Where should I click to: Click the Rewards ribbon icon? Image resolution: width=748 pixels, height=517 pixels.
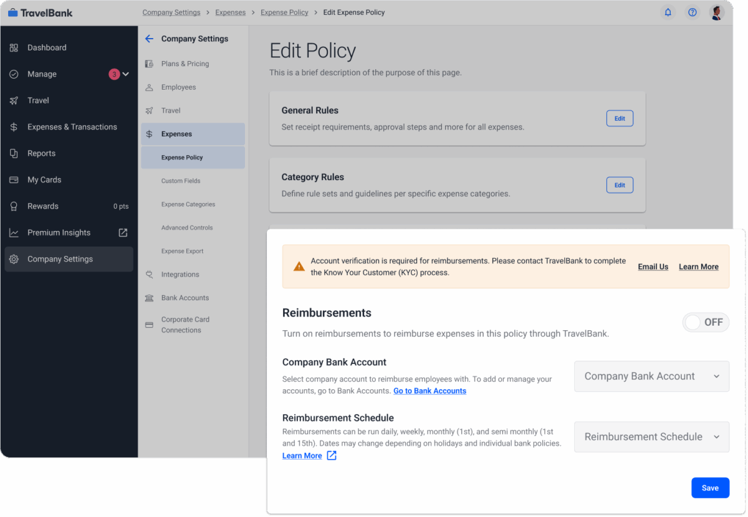coord(14,206)
